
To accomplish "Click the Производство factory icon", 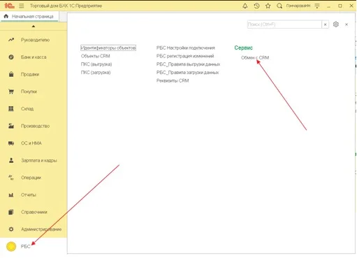I will [x=11, y=126].
